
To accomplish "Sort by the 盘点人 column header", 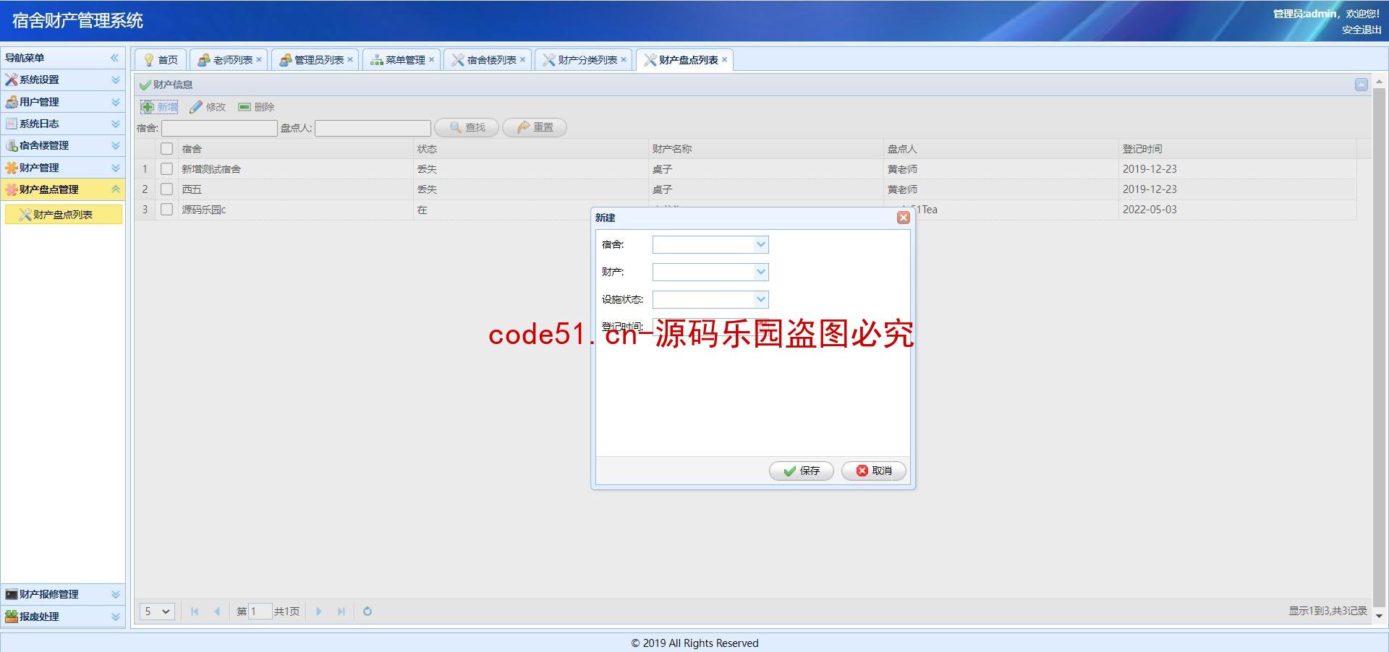I will click(x=1001, y=149).
